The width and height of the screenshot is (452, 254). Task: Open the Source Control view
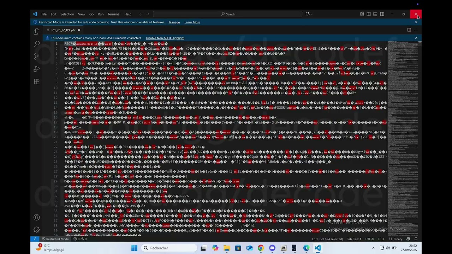click(36, 56)
